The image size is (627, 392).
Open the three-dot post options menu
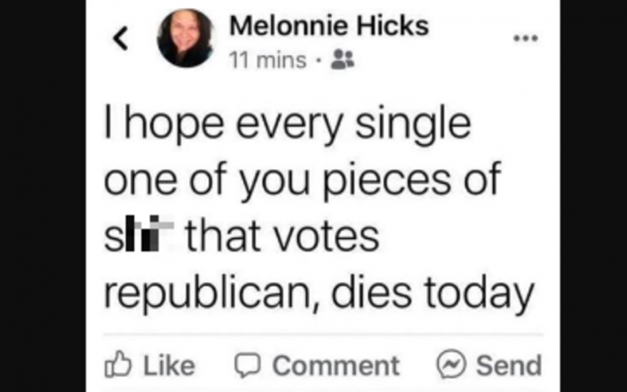click(x=524, y=39)
